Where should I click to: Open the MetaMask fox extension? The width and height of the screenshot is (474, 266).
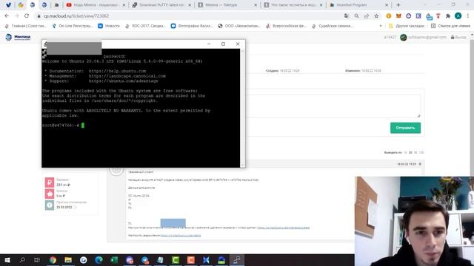click(x=398, y=16)
